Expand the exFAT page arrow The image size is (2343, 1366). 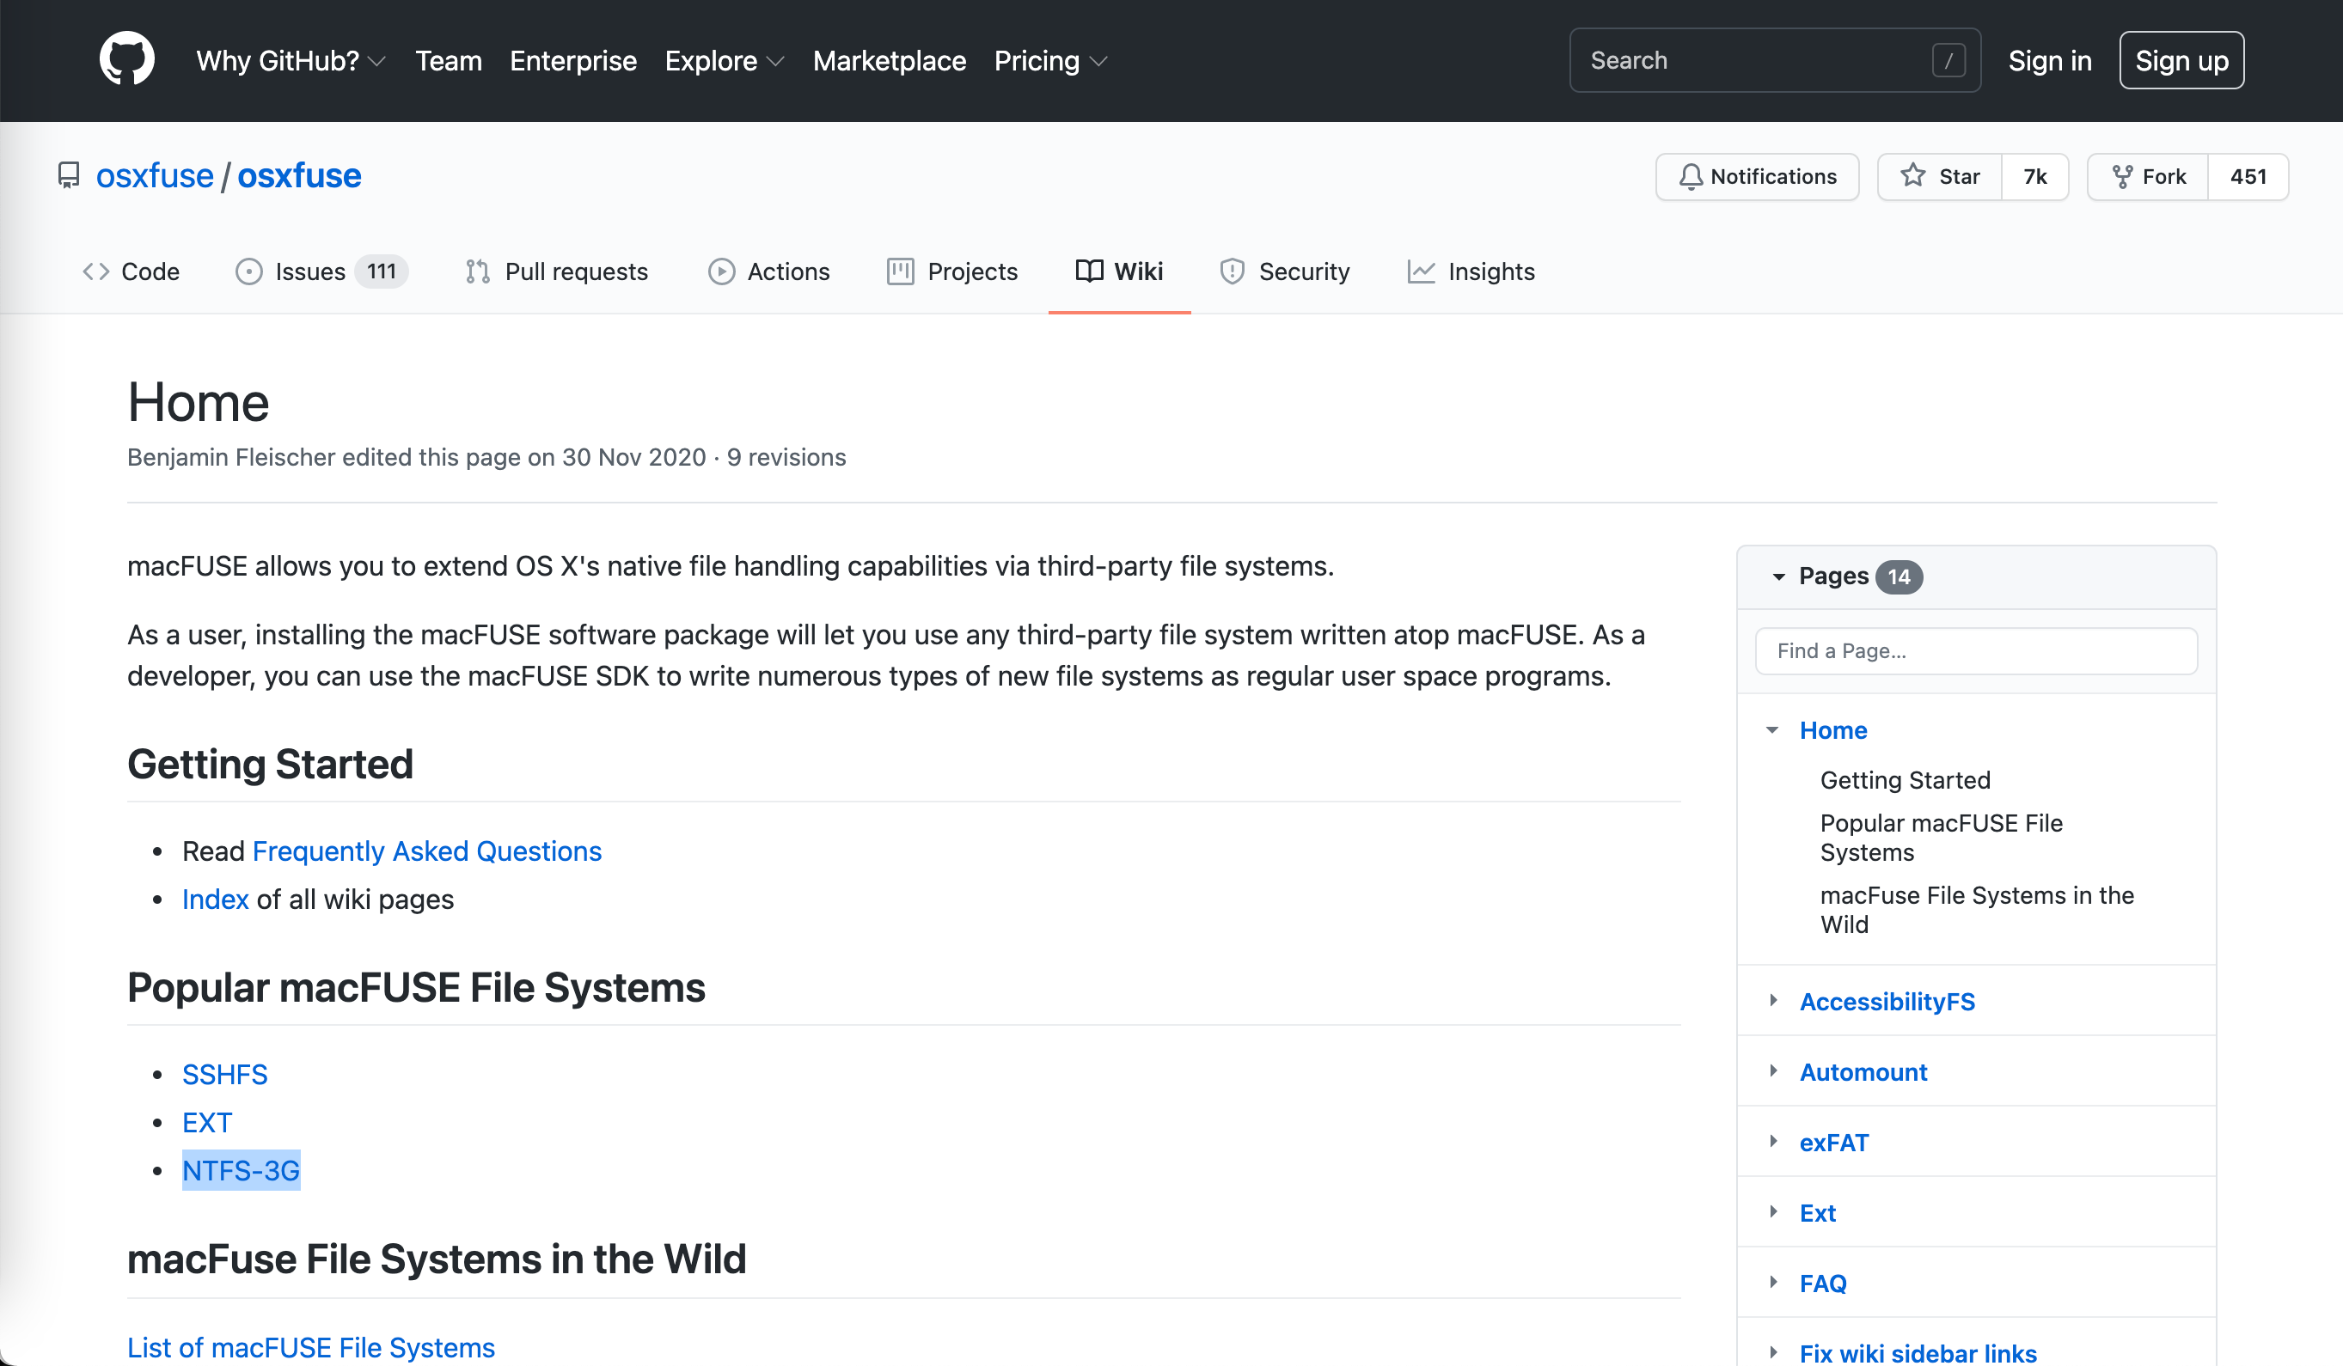(1773, 1141)
